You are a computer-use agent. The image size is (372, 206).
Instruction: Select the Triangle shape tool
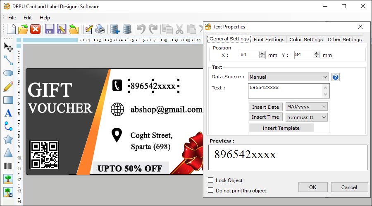[8, 152]
